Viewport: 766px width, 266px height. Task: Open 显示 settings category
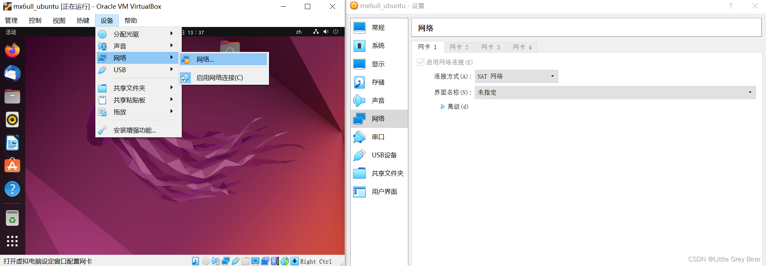tap(379, 64)
